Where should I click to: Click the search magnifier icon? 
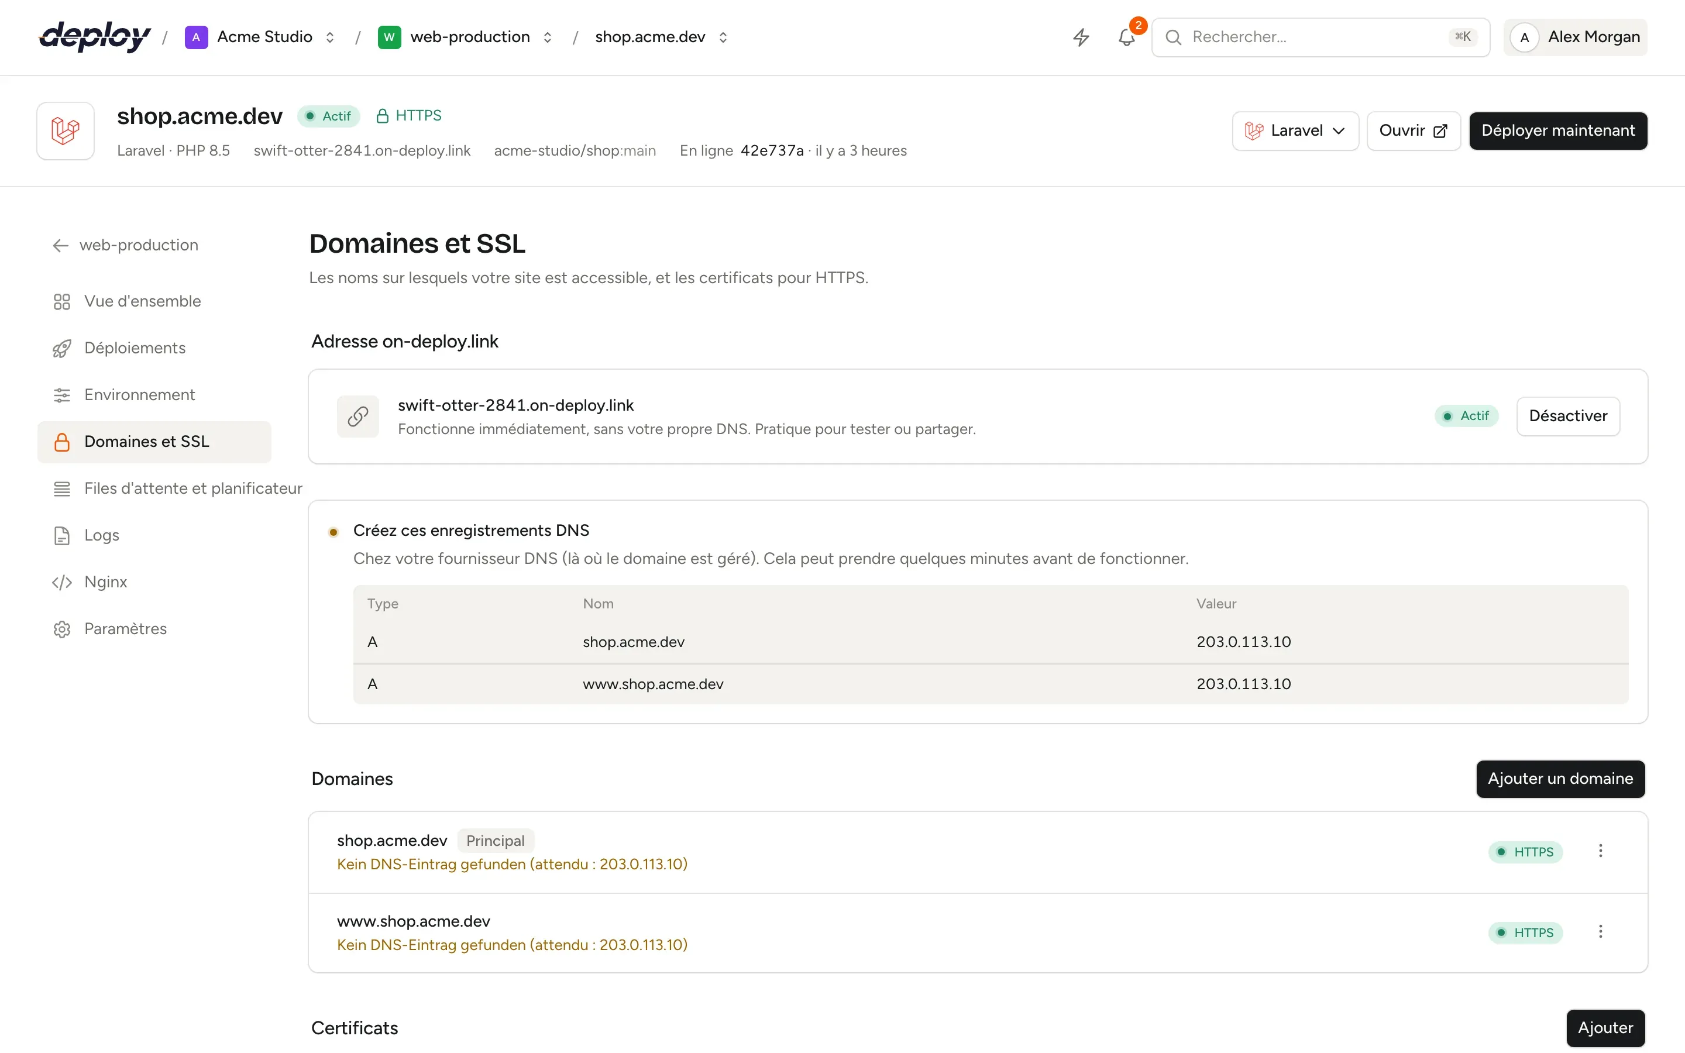1173,37
